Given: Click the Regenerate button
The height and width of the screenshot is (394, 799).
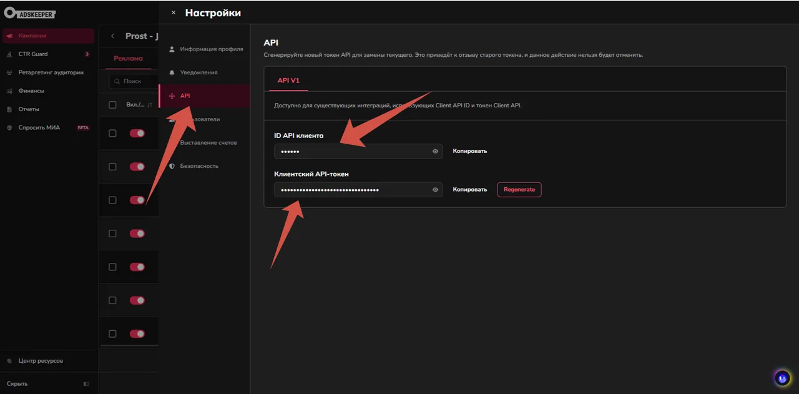Looking at the screenshot, I should click(x=519, y=190).
